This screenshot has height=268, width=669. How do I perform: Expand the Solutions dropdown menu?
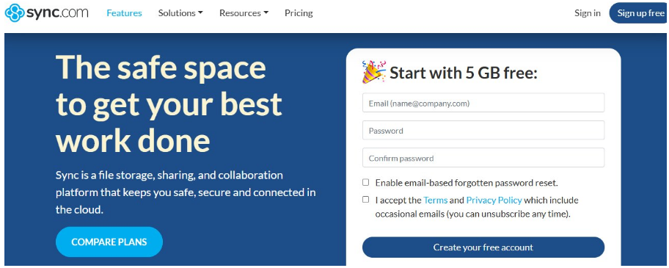click(x=180, y=13)
